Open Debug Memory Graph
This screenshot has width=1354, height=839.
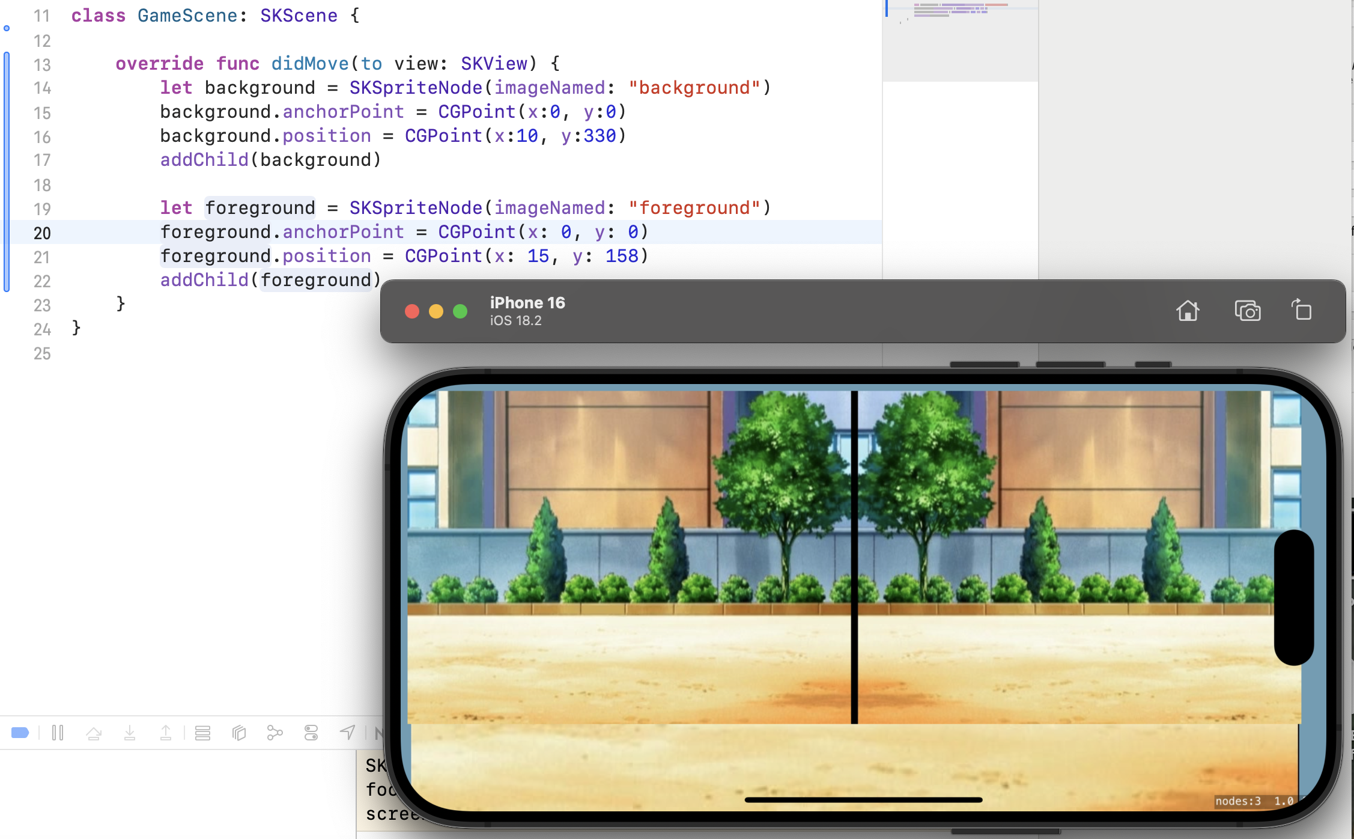(x=275, y=733)
